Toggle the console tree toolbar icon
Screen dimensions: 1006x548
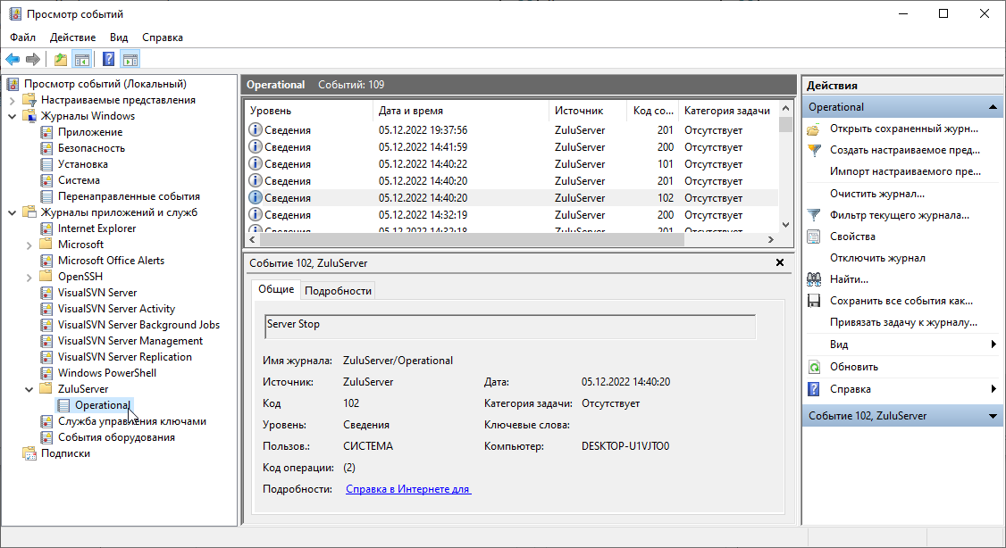click(81, 60)
